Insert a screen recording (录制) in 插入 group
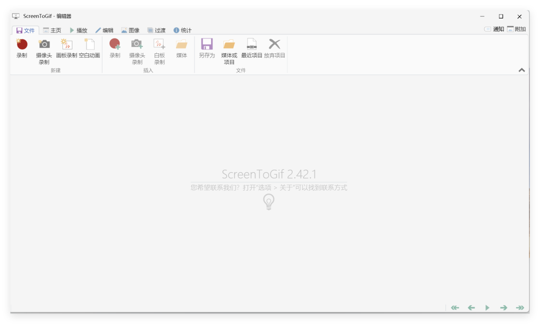The height and width of the screenshot is (324, 540). coord(114,48)
